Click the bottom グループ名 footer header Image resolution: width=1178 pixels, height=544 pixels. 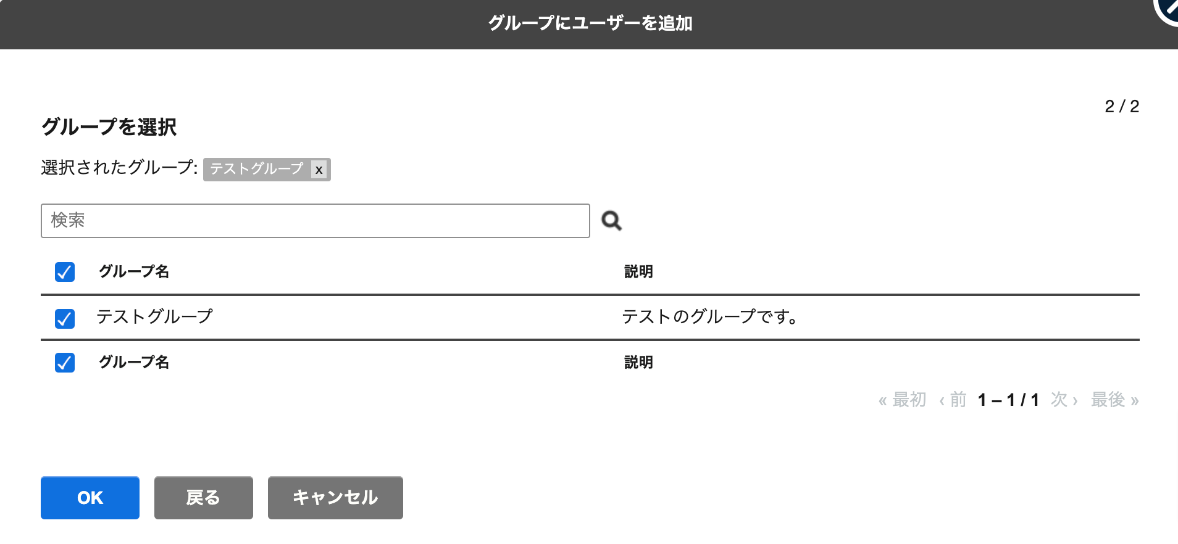click(134, 363)
